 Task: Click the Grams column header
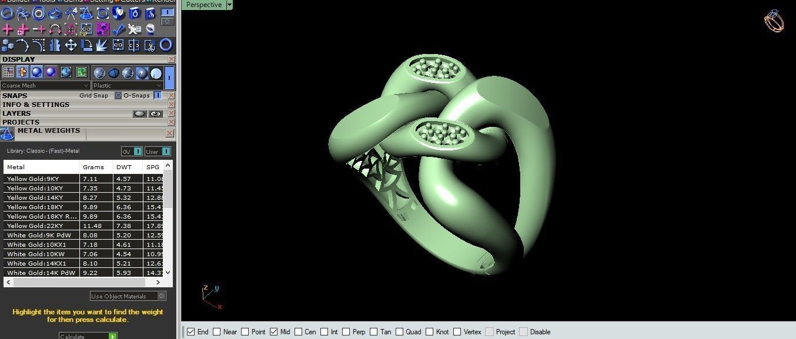pos(96,167)
